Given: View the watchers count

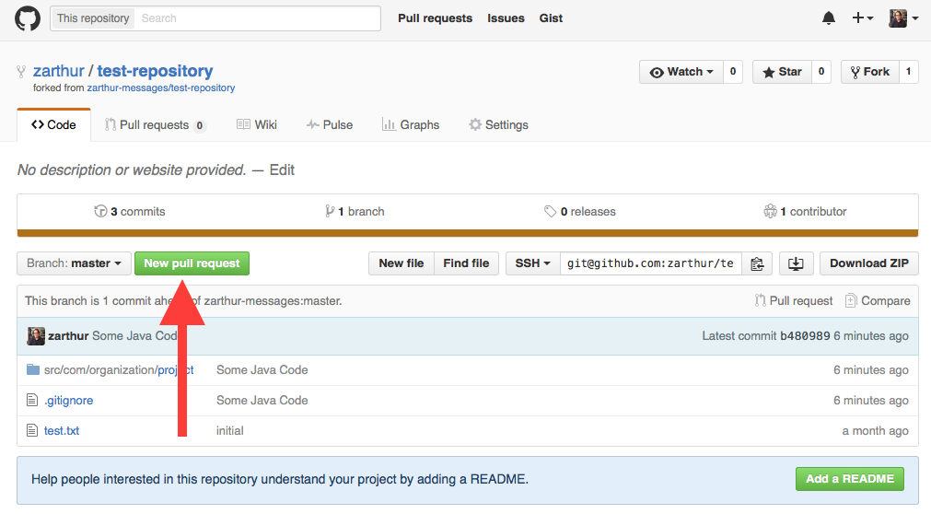Looking at the screenshot, I should [x=733, y=72].
